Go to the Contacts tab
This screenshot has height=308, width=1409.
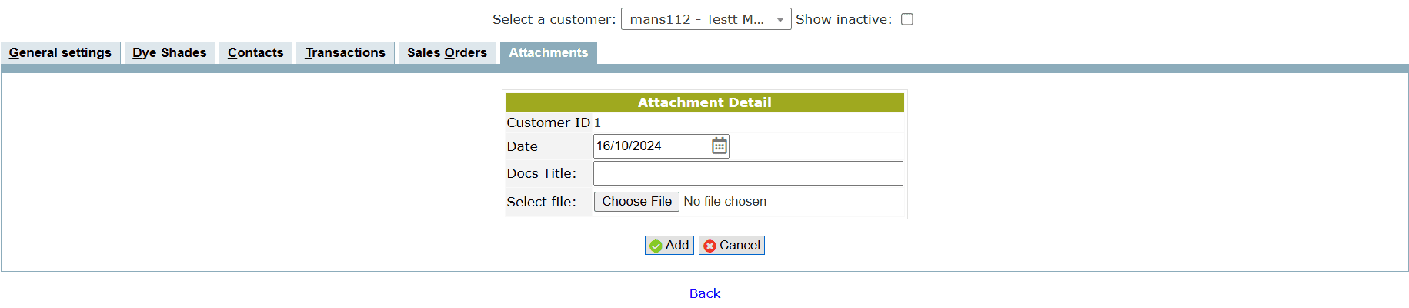coord(255,52)
